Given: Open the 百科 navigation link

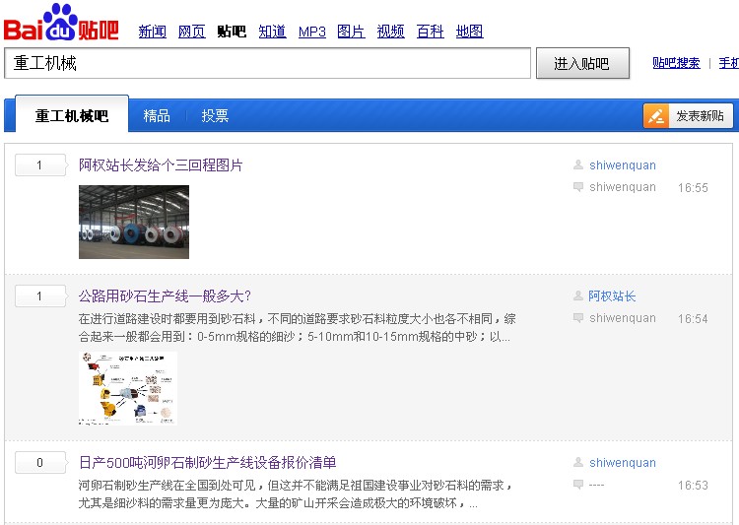Looking at the screenshot, I should pos(431,32).
